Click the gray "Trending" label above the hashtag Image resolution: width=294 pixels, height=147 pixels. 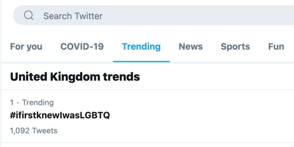[x=38, y=103]
